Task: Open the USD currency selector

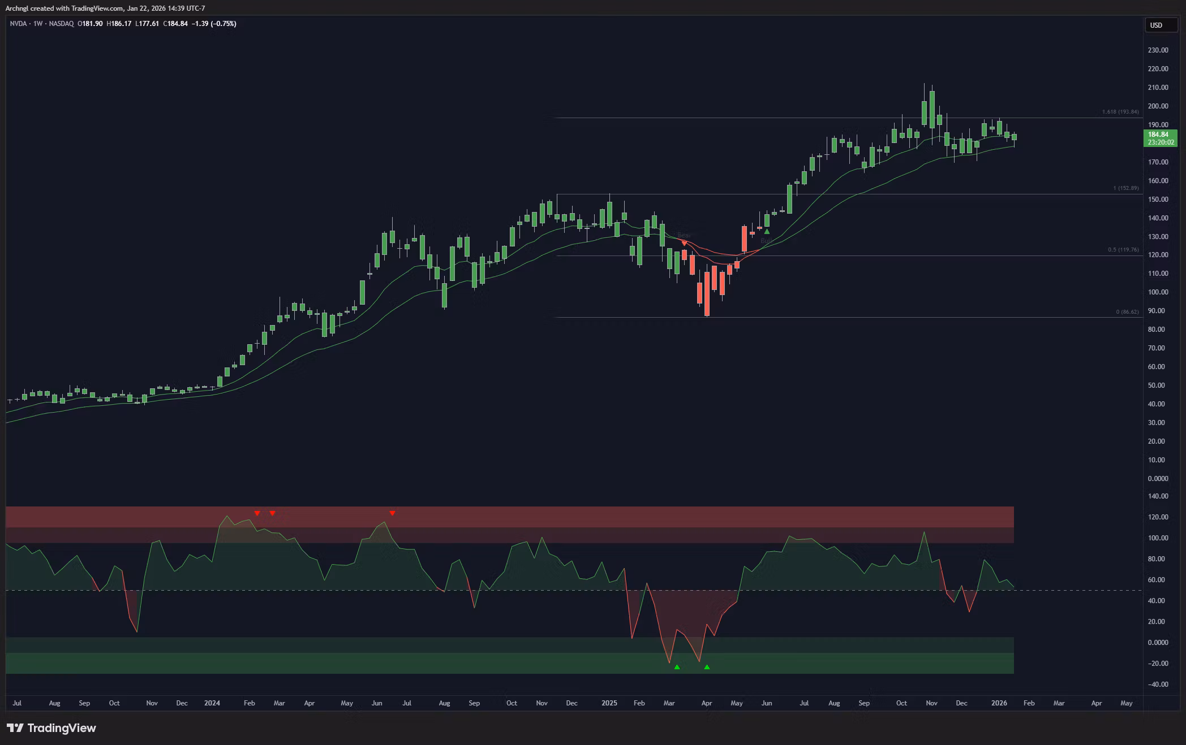Action: pos(1161,25)
